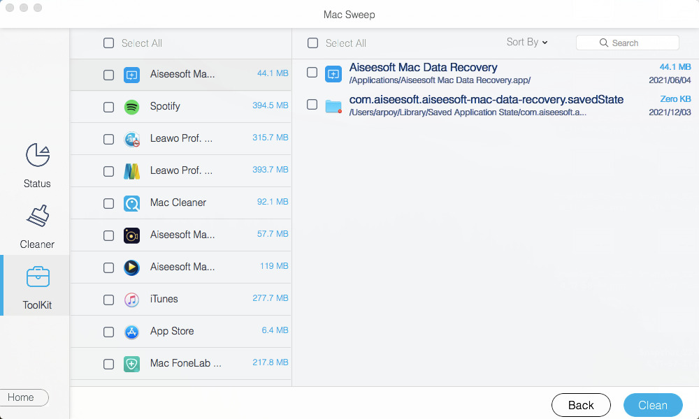Viewport: 699px width, 419px height.
Task: Switch to the Cleaner section
Action: [x=38, y=227]
